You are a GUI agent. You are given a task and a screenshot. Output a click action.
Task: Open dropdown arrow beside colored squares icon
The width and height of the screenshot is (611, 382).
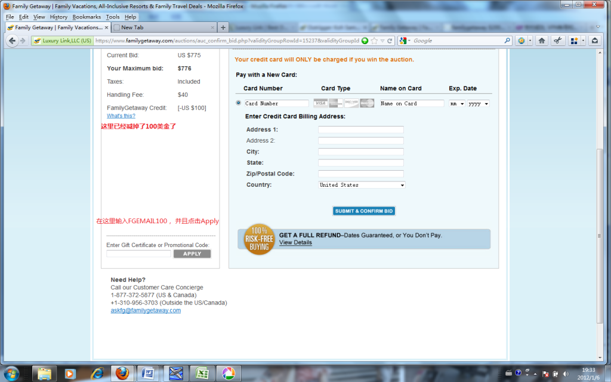click(x=583, y=41)
